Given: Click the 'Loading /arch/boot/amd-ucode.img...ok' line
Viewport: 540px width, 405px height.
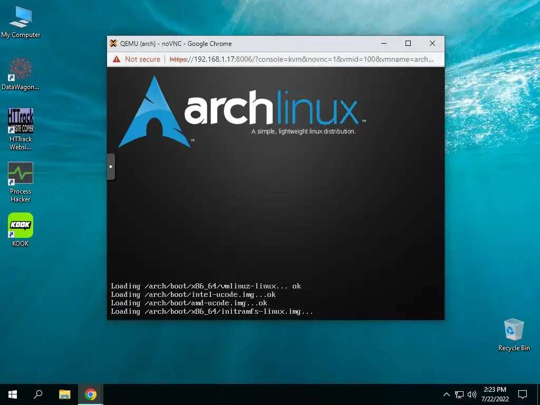Looking at the screenshot, I should coord(189,303).
